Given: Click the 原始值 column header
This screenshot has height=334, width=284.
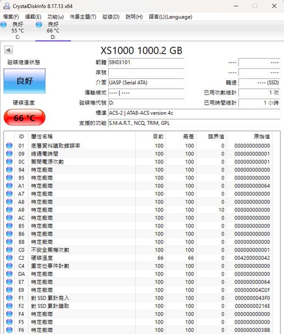Looking at the screenshot, I should [249, 136].
